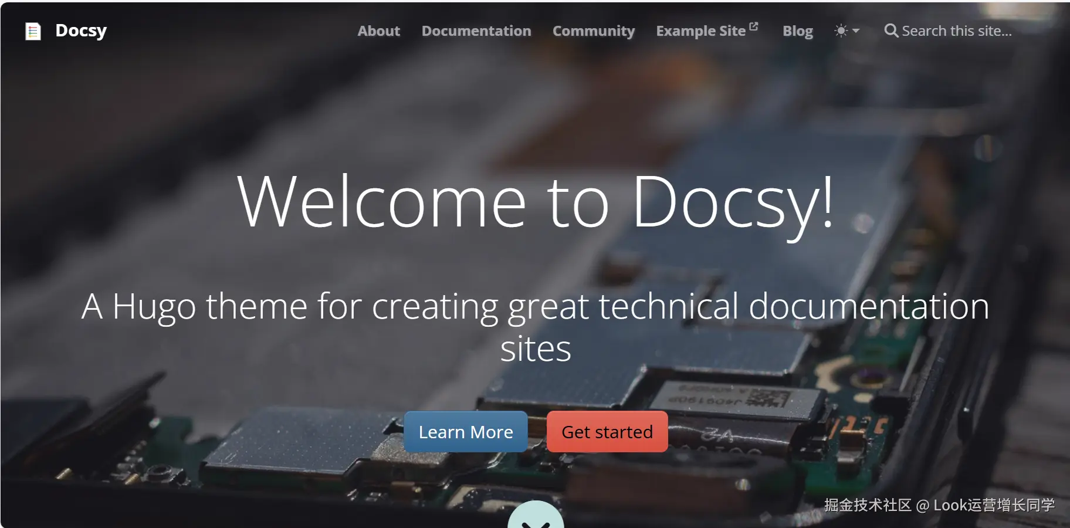Click the Docsy document logo icon

[x=33, y=31]
